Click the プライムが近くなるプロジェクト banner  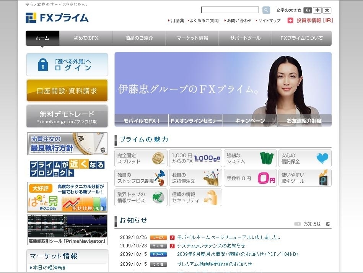click(x=67, y=169)
